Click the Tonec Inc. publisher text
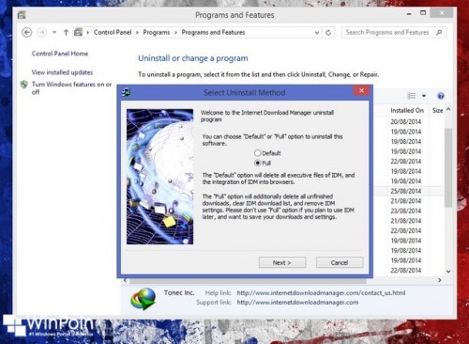 [179, 292]
